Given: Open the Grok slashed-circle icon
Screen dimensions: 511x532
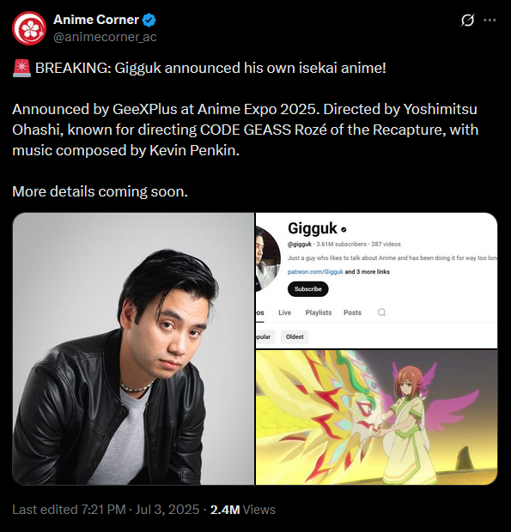Looking at the screenshot, I should pyautogui.click(x=467, y=20).
